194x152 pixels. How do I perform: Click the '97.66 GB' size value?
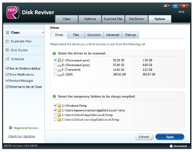click(118, 65)
